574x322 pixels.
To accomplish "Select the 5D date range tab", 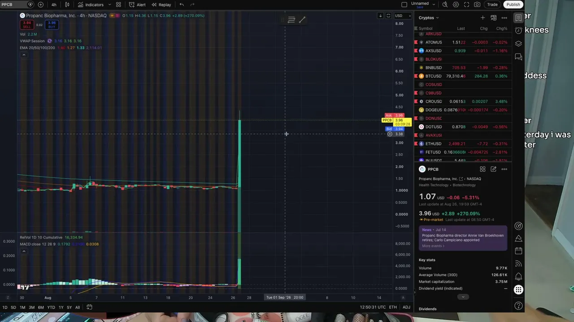I will pos(13,307).
